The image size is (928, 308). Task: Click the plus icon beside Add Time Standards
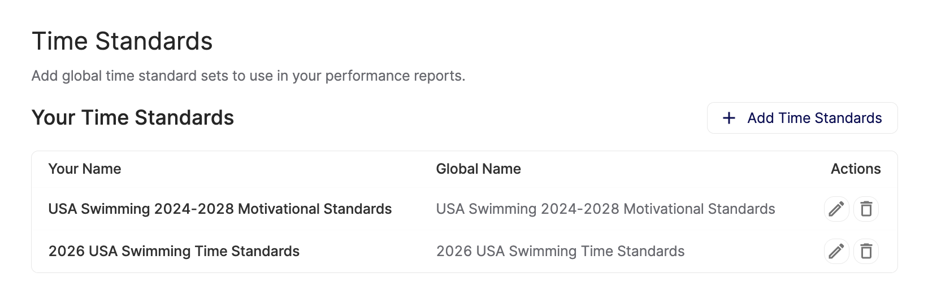[x=729, y=118]
